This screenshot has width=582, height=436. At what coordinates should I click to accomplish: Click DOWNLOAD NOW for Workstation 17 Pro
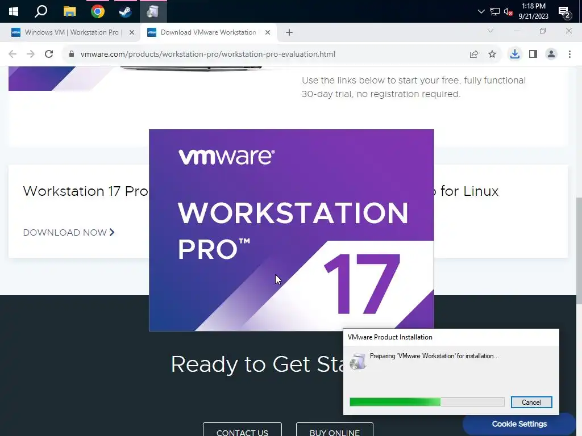(x=69, y=232)
